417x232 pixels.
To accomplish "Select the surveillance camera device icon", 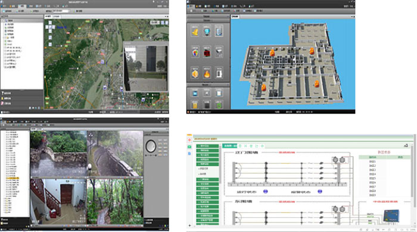I will 219,52.
